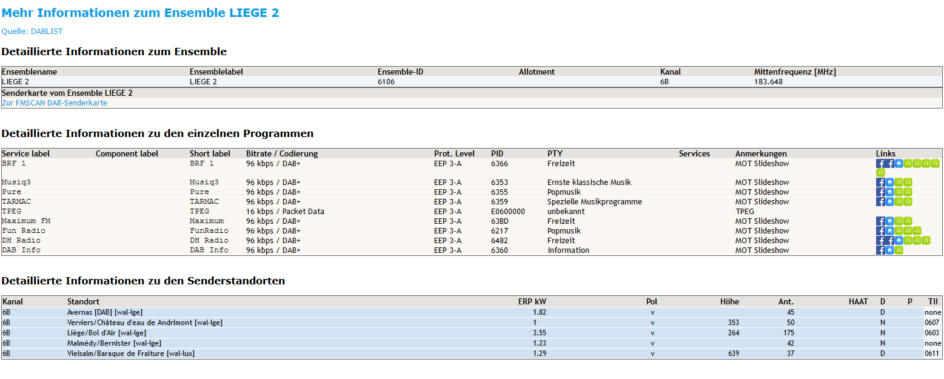Open the last headphone icon for DH Radio

click(926, 241)
